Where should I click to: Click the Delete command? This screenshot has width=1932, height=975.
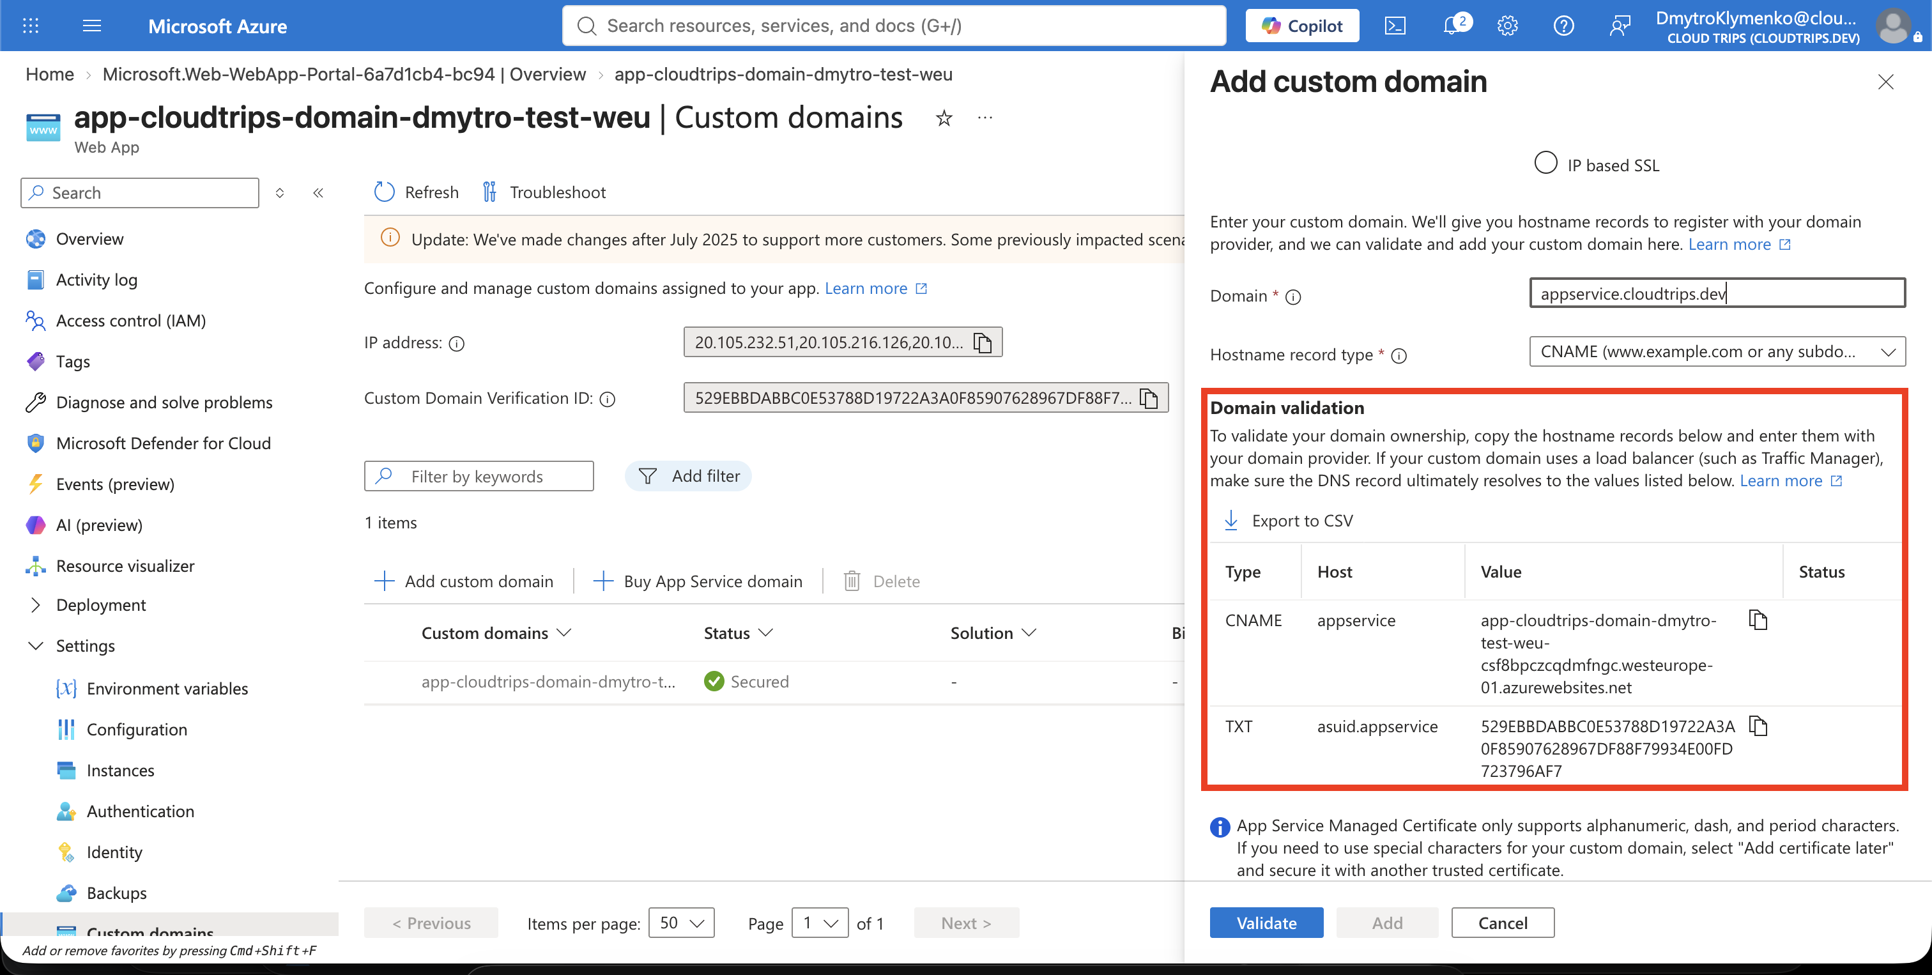(x=882, y=581)
